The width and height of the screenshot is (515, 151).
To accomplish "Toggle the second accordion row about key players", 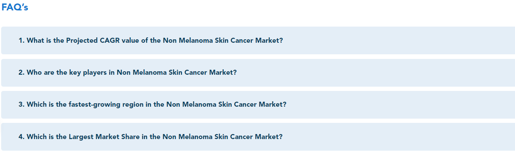I will [x=258, y=72].
